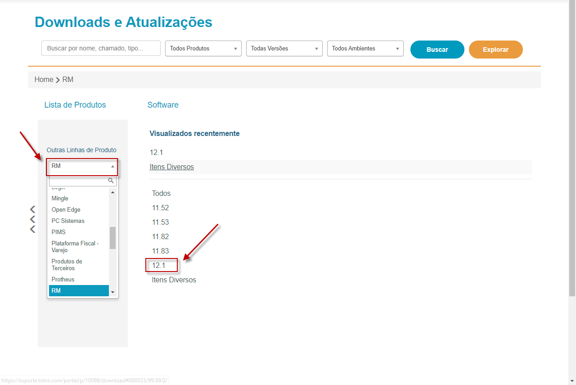
Task: Select Open Edge from the product list
Action: (79, 210)
